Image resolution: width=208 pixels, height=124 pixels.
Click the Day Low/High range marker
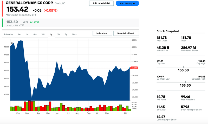(x=184, y=67)
